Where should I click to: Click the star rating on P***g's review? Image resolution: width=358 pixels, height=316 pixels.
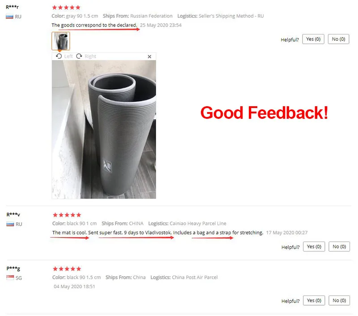point(67,269)
